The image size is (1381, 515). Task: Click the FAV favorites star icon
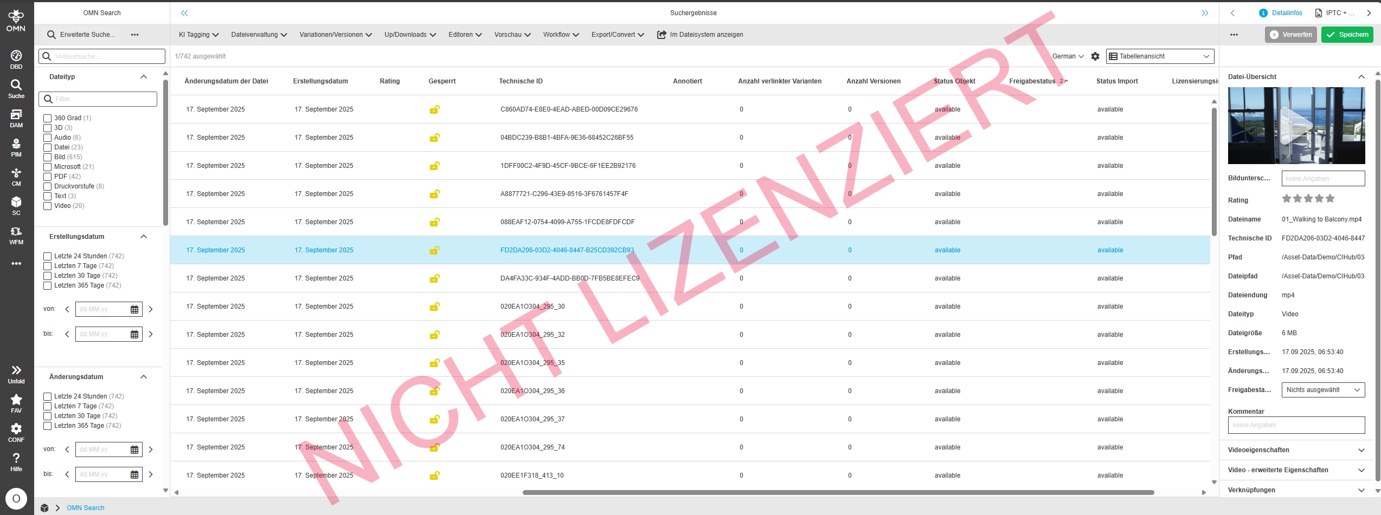click(x=16, y=403)
